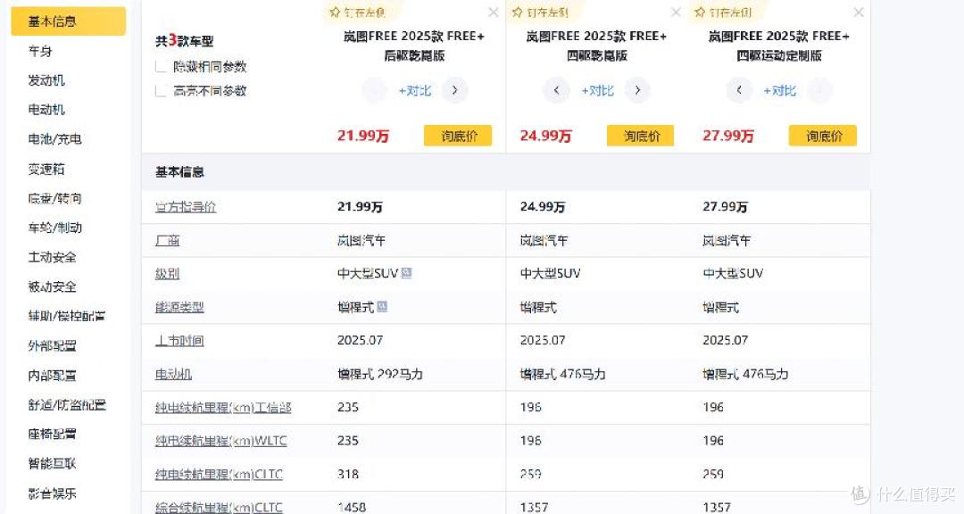
Task: Check the 隐藏相同参数 checkbox
Action: [x=161, y=66]
